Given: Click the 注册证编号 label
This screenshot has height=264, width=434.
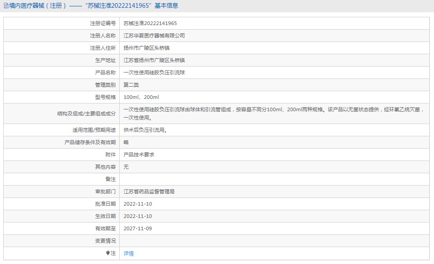Looking at the screenshot, I should tap(103, 23).
